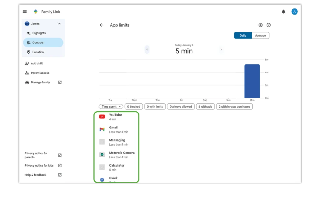The height and width of the screenshot is (200, 320).
Task: Click James's profile avatar in sidebar
Action: (27, 24)
